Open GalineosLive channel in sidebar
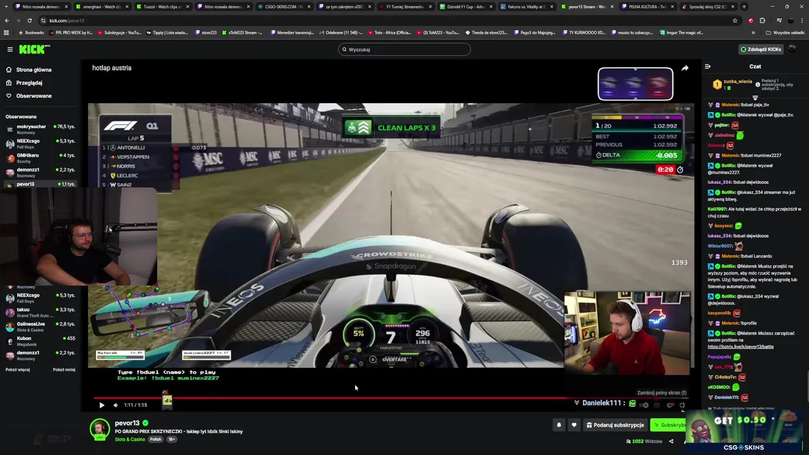809x455 pixels. pyautogui.click(x=40, y=326)
